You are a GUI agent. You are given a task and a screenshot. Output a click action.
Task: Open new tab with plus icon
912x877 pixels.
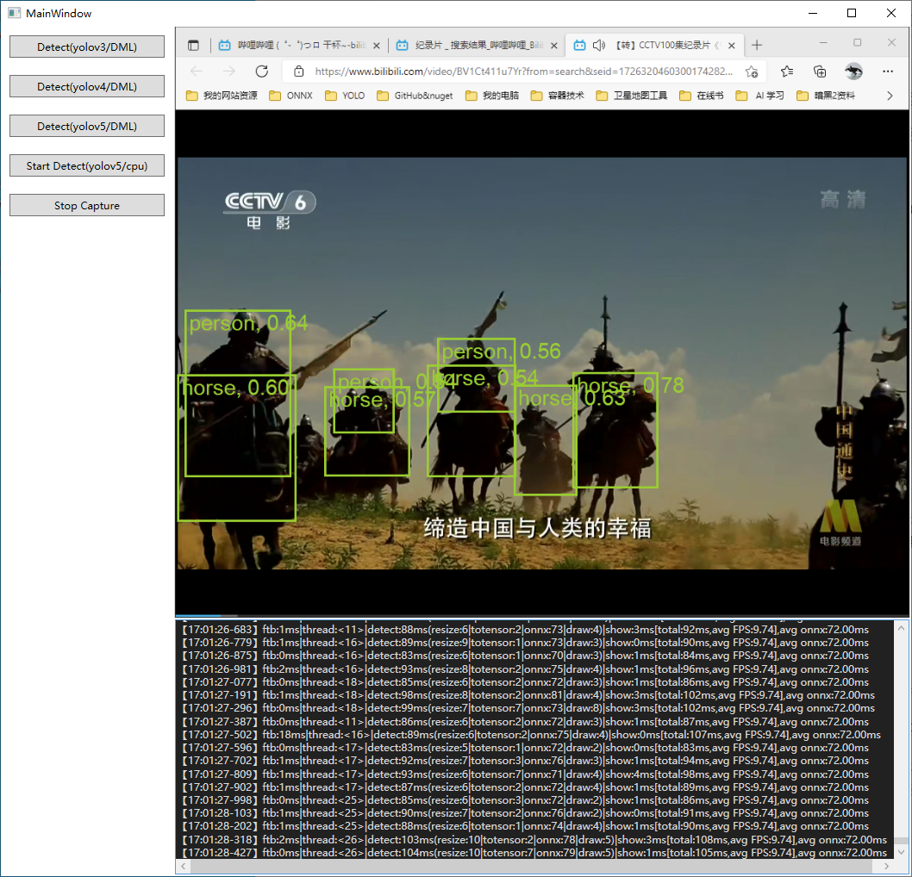pos(757,45)
